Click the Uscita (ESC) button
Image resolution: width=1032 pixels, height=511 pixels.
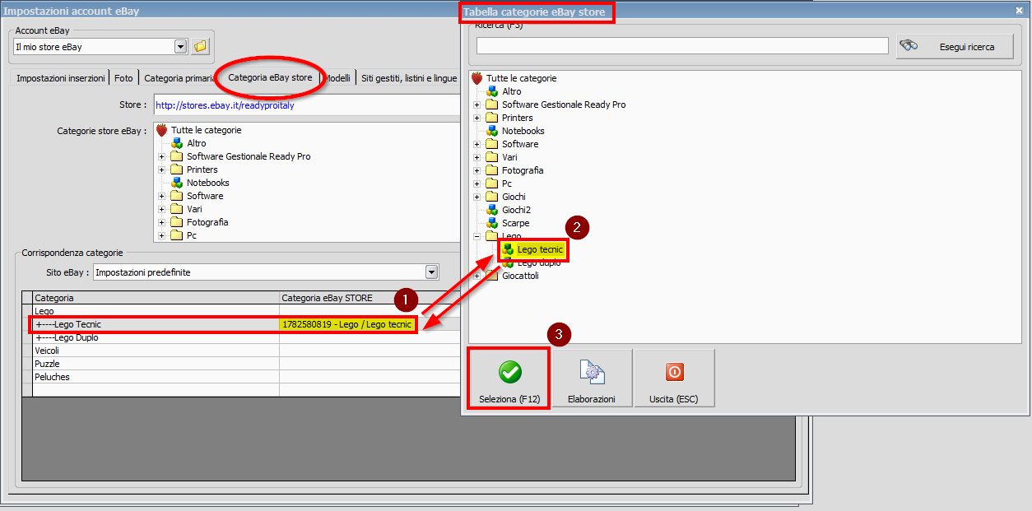pyautogui.click(x=675, y=378)
